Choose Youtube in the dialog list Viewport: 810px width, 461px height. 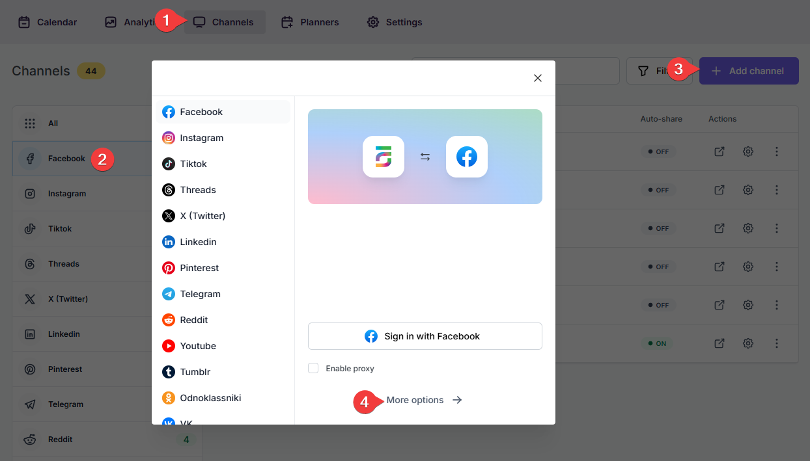(x=223, y=346)
